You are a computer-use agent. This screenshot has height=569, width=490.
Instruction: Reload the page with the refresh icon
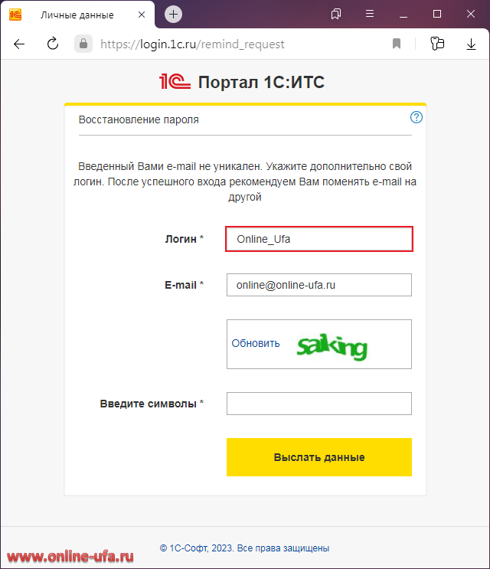point(53,44)
